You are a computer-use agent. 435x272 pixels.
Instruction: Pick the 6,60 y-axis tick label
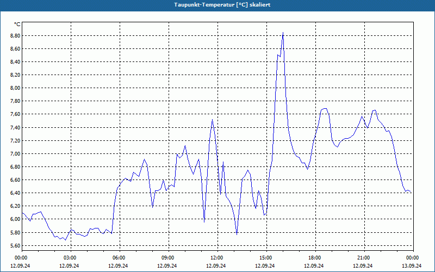pyautogui.click(x=15, y=180)
